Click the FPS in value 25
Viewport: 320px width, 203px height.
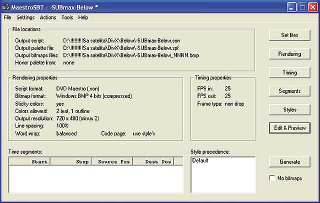tap(228, 88)
